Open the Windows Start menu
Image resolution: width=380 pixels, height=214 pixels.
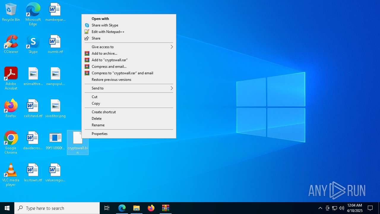[x=7, y=208]
